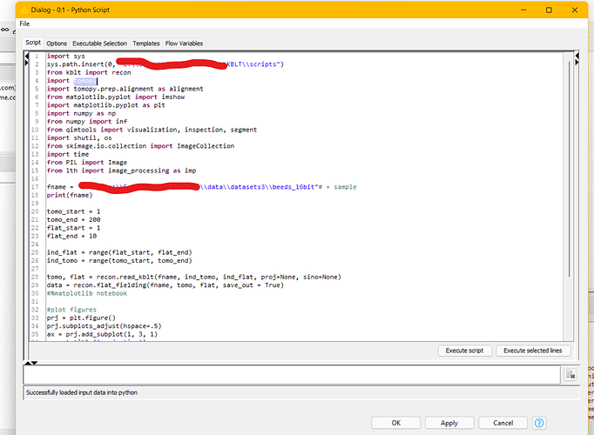Collapse left panel arrow beside script editor
Viewport: 594px width, 435px height.
click(26, 56)
